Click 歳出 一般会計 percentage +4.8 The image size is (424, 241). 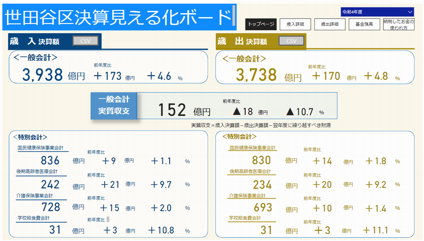(x=376, y=76)
